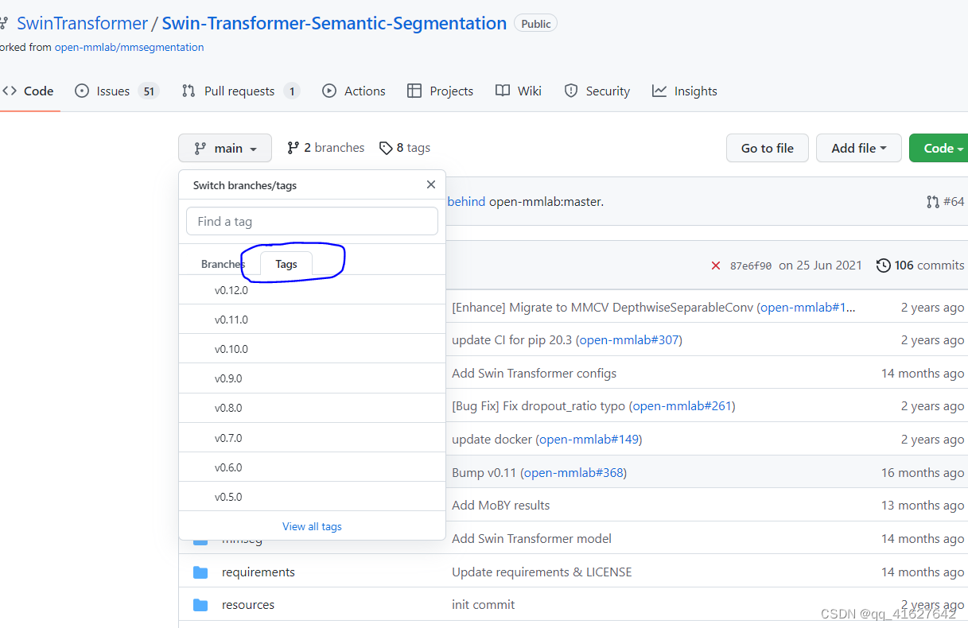
Task: Select tag v0.9.0
Action: point(231,378)
